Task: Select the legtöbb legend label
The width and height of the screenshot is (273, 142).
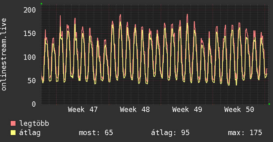Action: pyautogui.click(x=34, y=123)
